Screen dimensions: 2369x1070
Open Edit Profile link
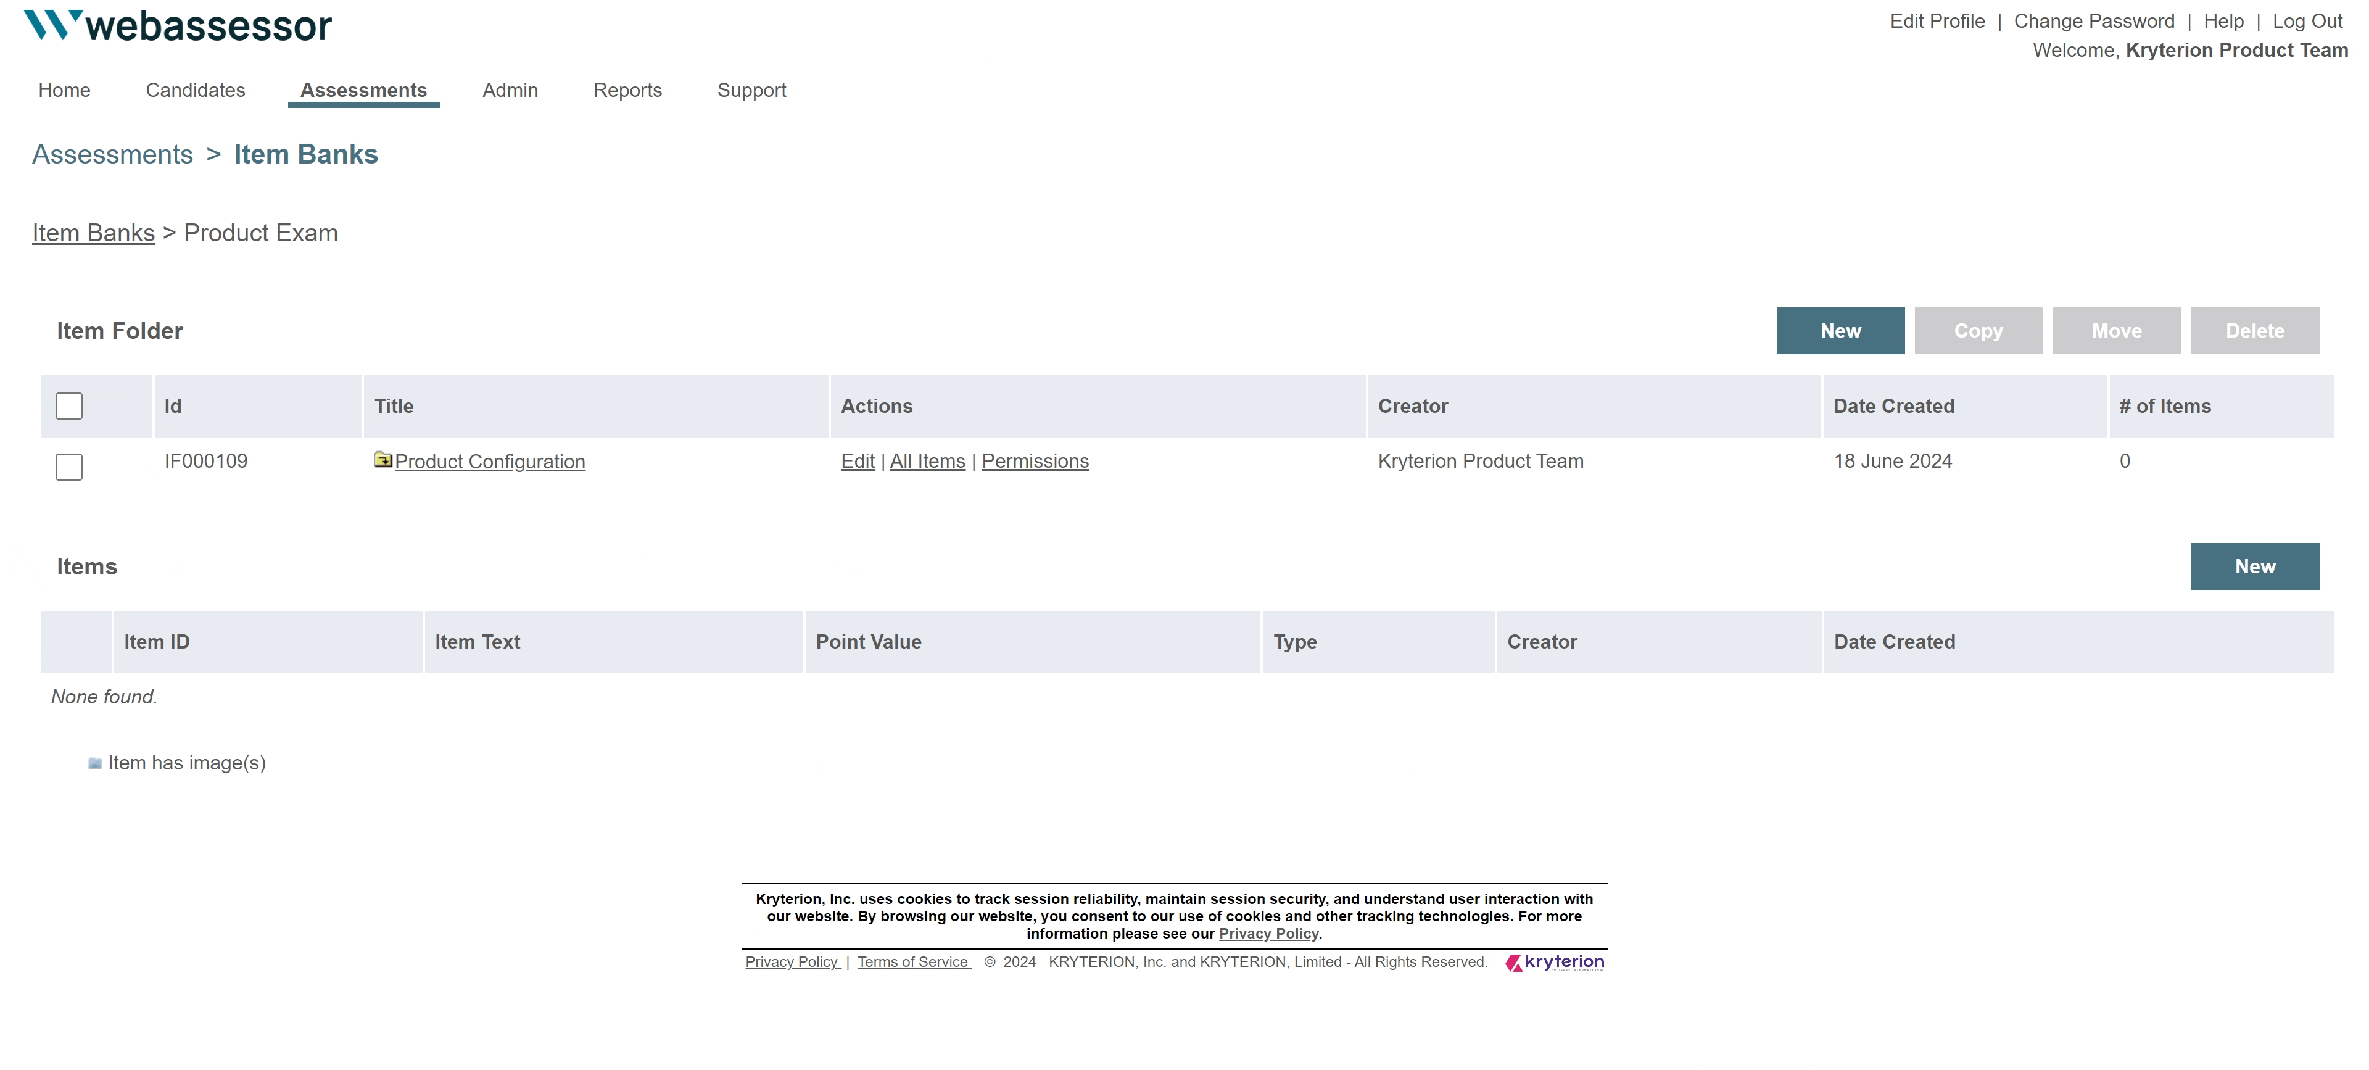(1937, 21)
